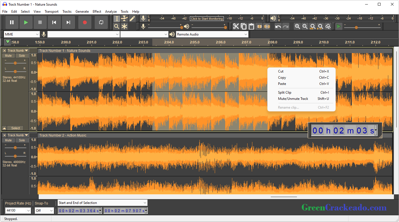Click the Select button on Track Number 1
The width and height of the screenshot is (399, 222).
pyautogui.click(x=15, y=128)
